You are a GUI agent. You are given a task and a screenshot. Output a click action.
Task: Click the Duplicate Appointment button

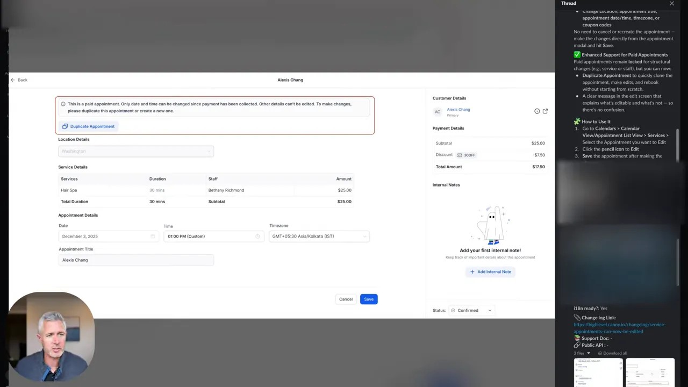pos(88,126)
